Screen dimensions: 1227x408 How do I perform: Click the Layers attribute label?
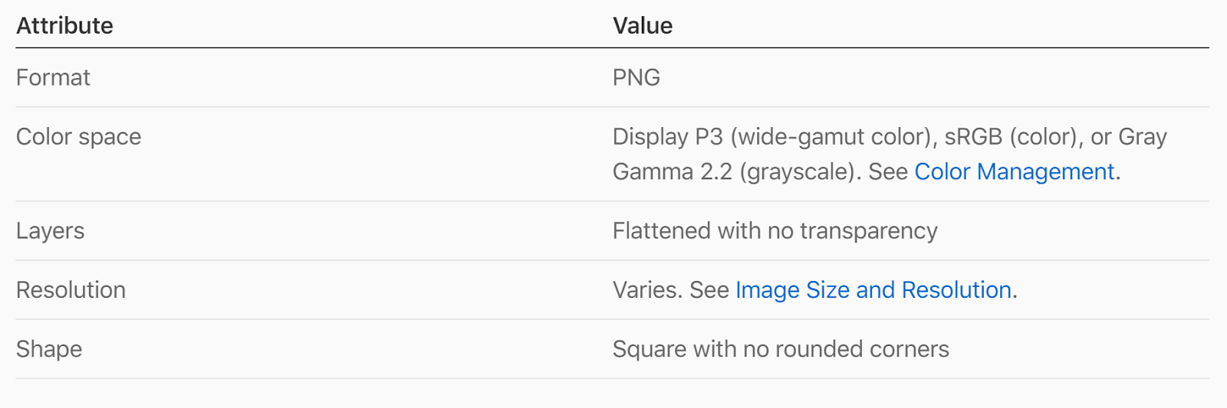point(50,231)
